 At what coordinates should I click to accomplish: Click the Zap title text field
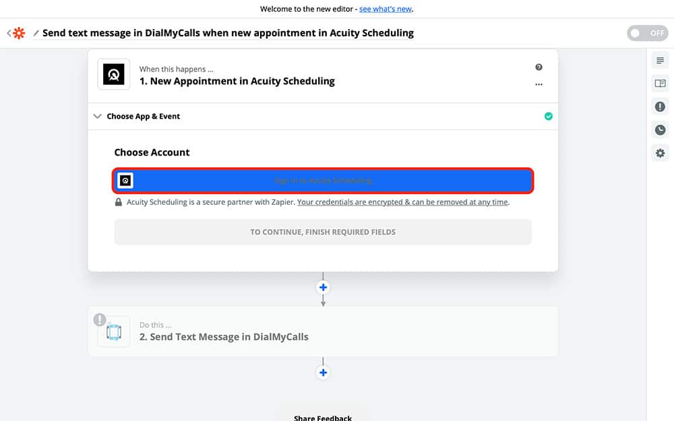coord(228,33)
